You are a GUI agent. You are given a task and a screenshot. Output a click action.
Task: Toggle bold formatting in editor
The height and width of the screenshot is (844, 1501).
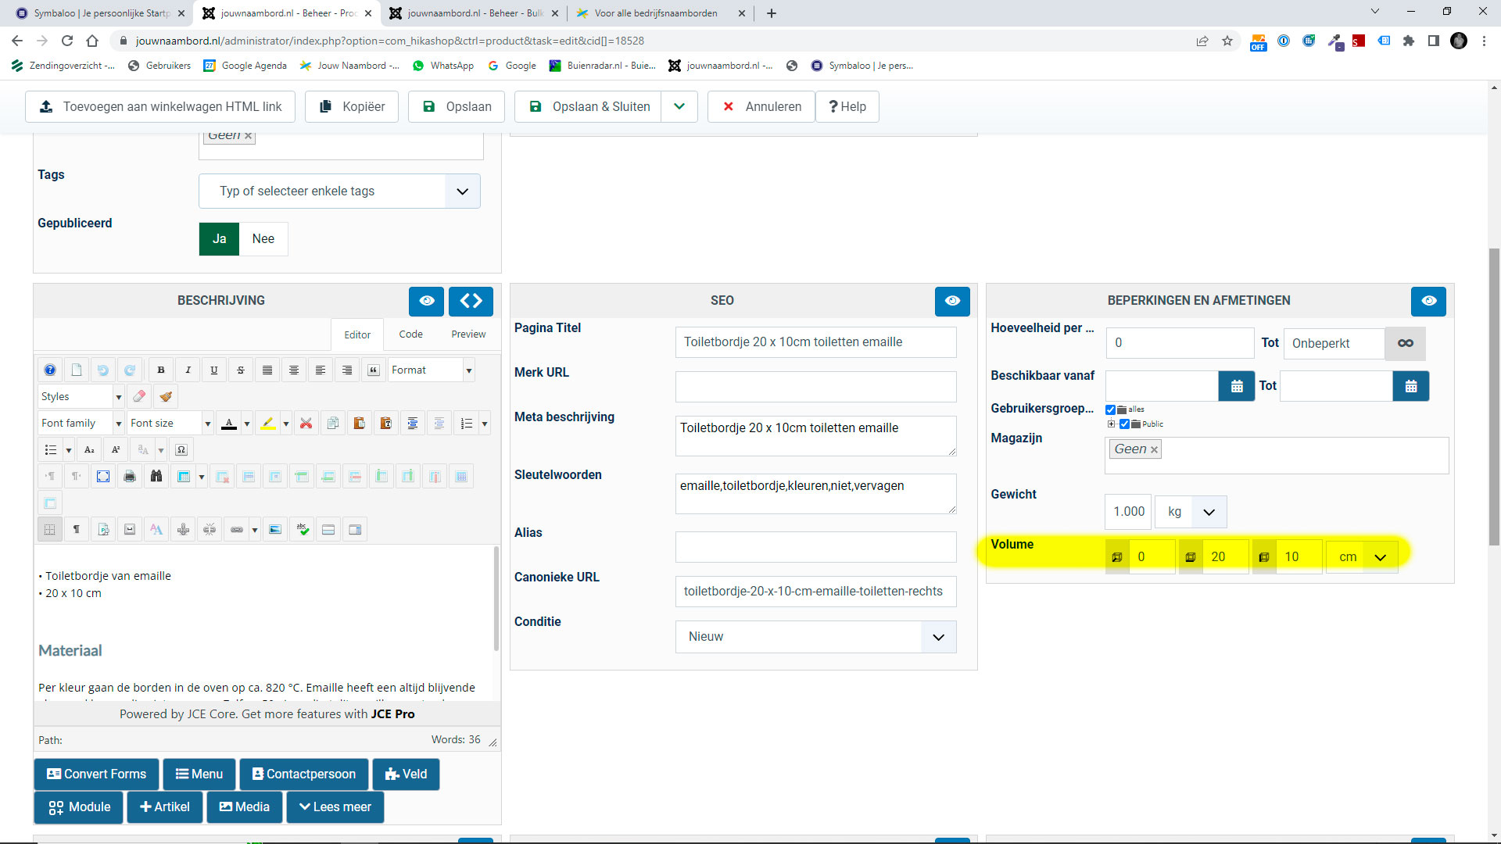161,370
